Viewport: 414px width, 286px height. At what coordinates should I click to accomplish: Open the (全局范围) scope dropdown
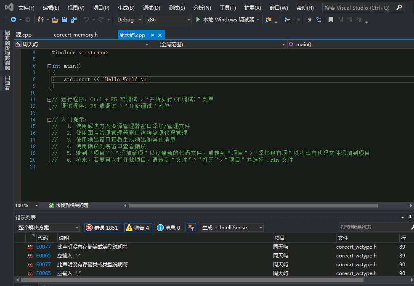[x=219, y=44]
